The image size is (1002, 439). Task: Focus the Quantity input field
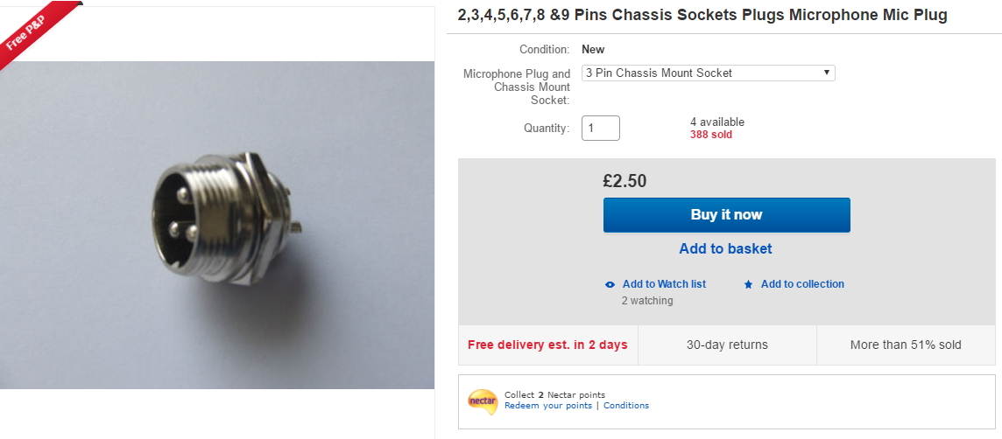tap(601, 128)
